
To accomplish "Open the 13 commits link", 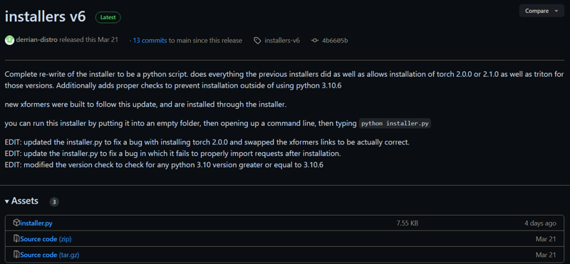I will pyautogui.click(x=150, y=41).
